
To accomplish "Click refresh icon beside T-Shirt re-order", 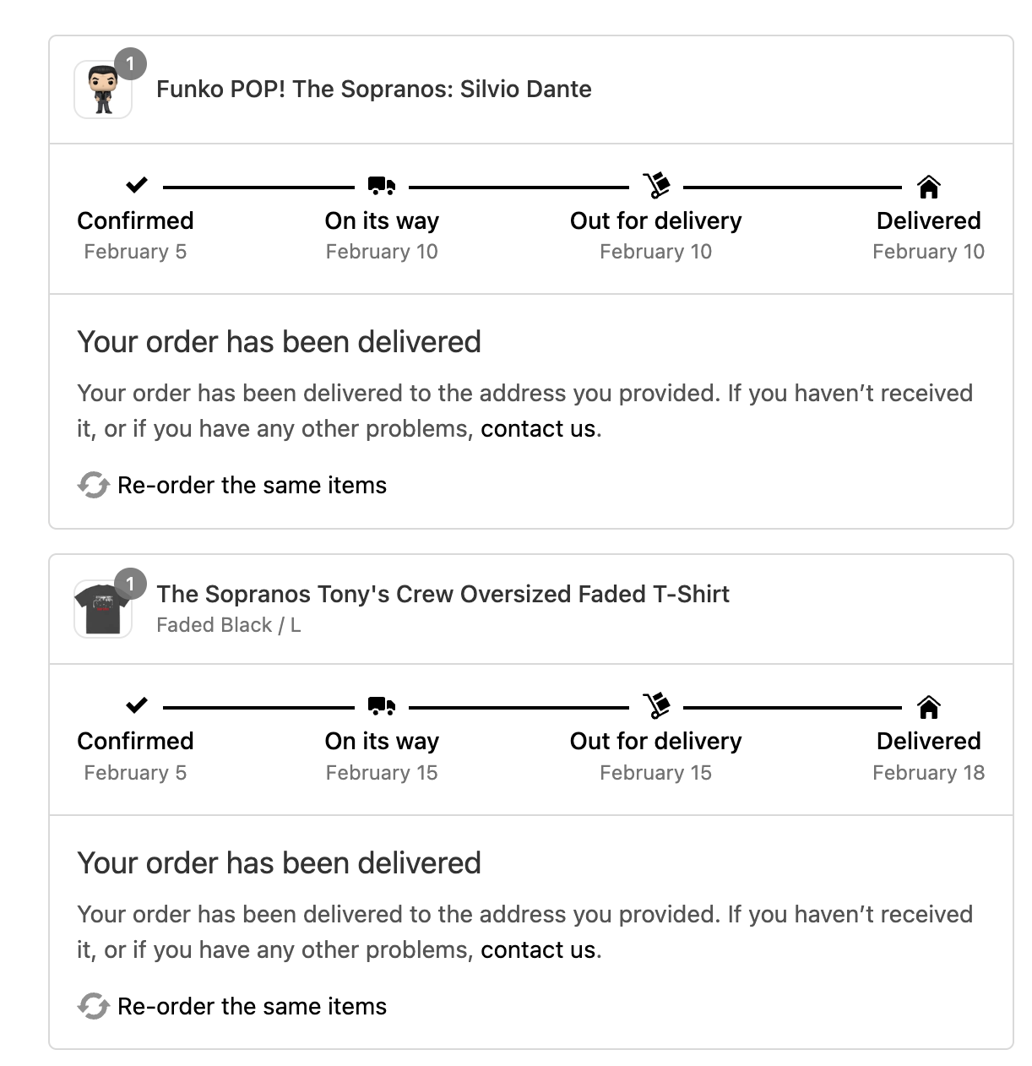I will click(x=94, y=1006).
